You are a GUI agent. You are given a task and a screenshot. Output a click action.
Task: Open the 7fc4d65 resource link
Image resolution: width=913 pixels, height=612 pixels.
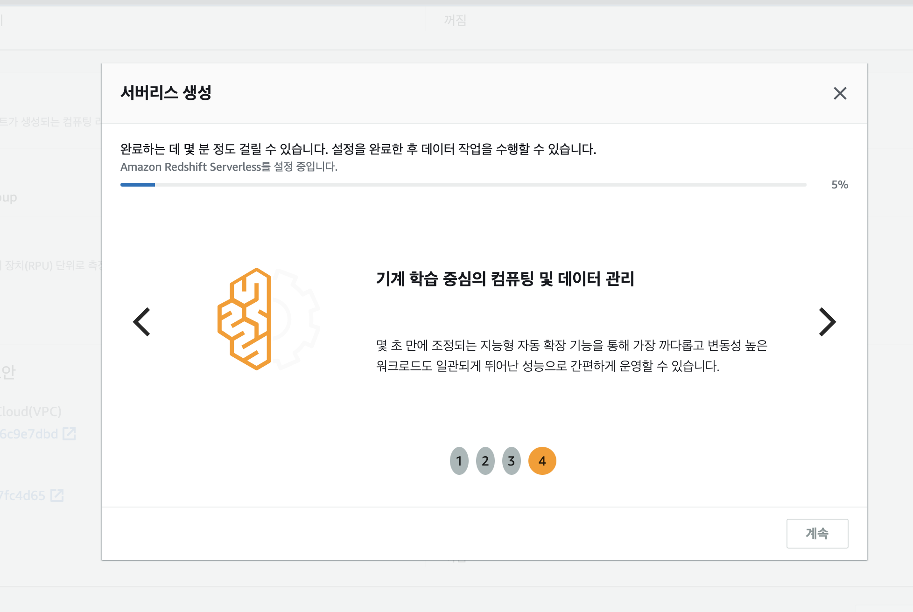pyautogui.click(x=22, y=495)
